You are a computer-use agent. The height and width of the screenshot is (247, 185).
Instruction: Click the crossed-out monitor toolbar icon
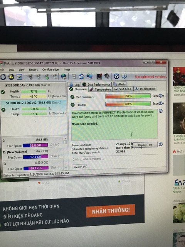99,76
